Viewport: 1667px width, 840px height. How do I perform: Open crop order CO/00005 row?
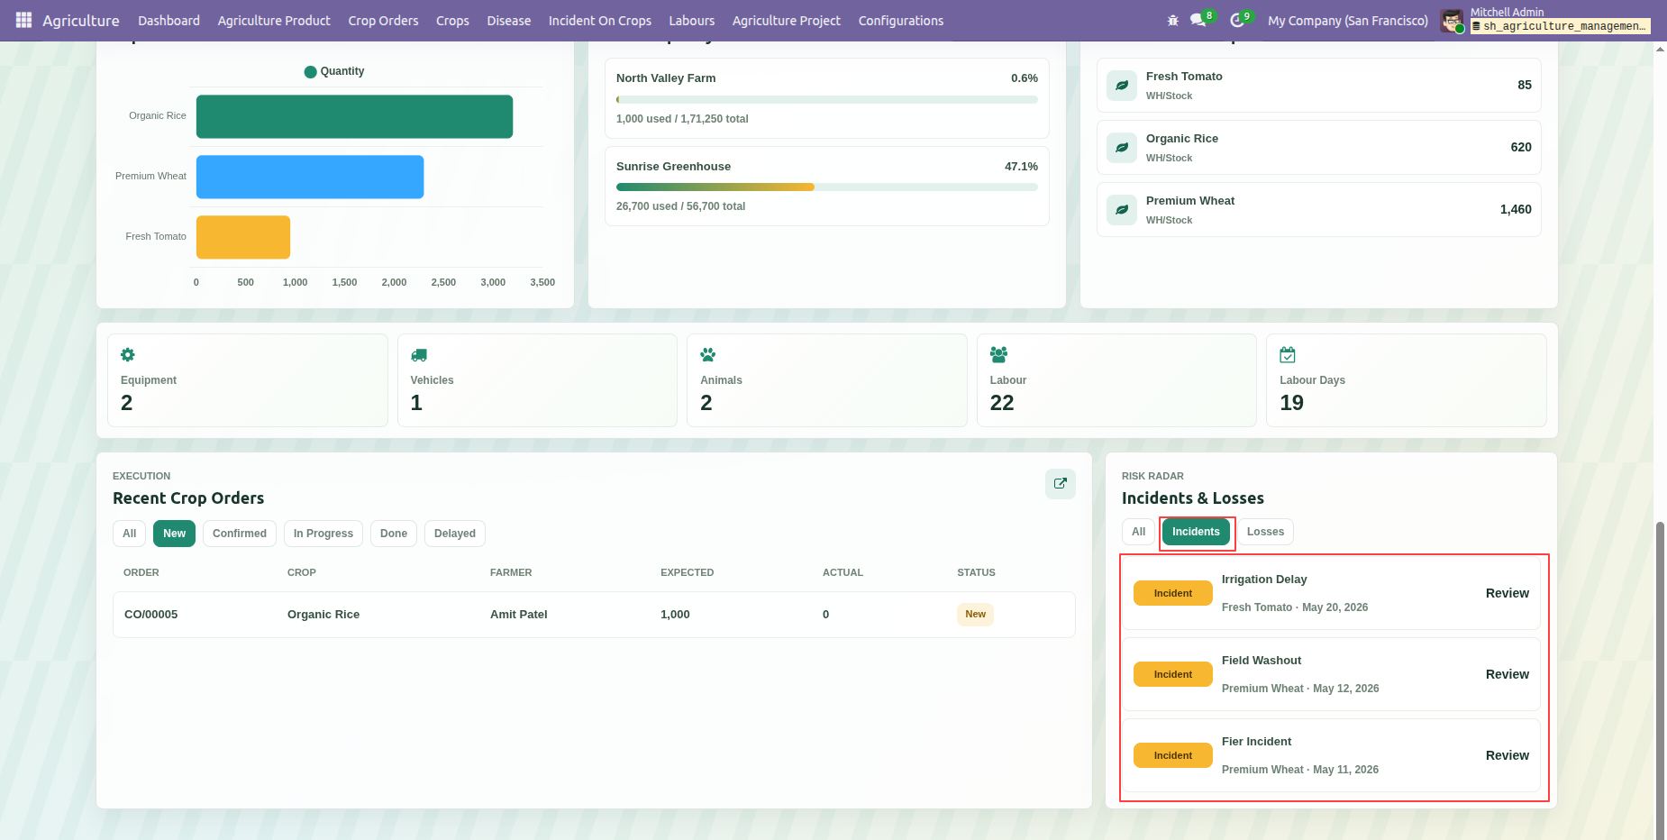[594, 615]
